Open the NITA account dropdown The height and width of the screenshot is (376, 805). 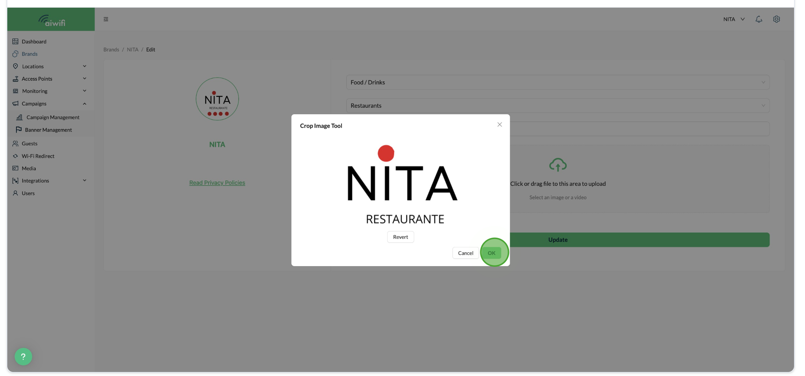[x=734, y=19]
